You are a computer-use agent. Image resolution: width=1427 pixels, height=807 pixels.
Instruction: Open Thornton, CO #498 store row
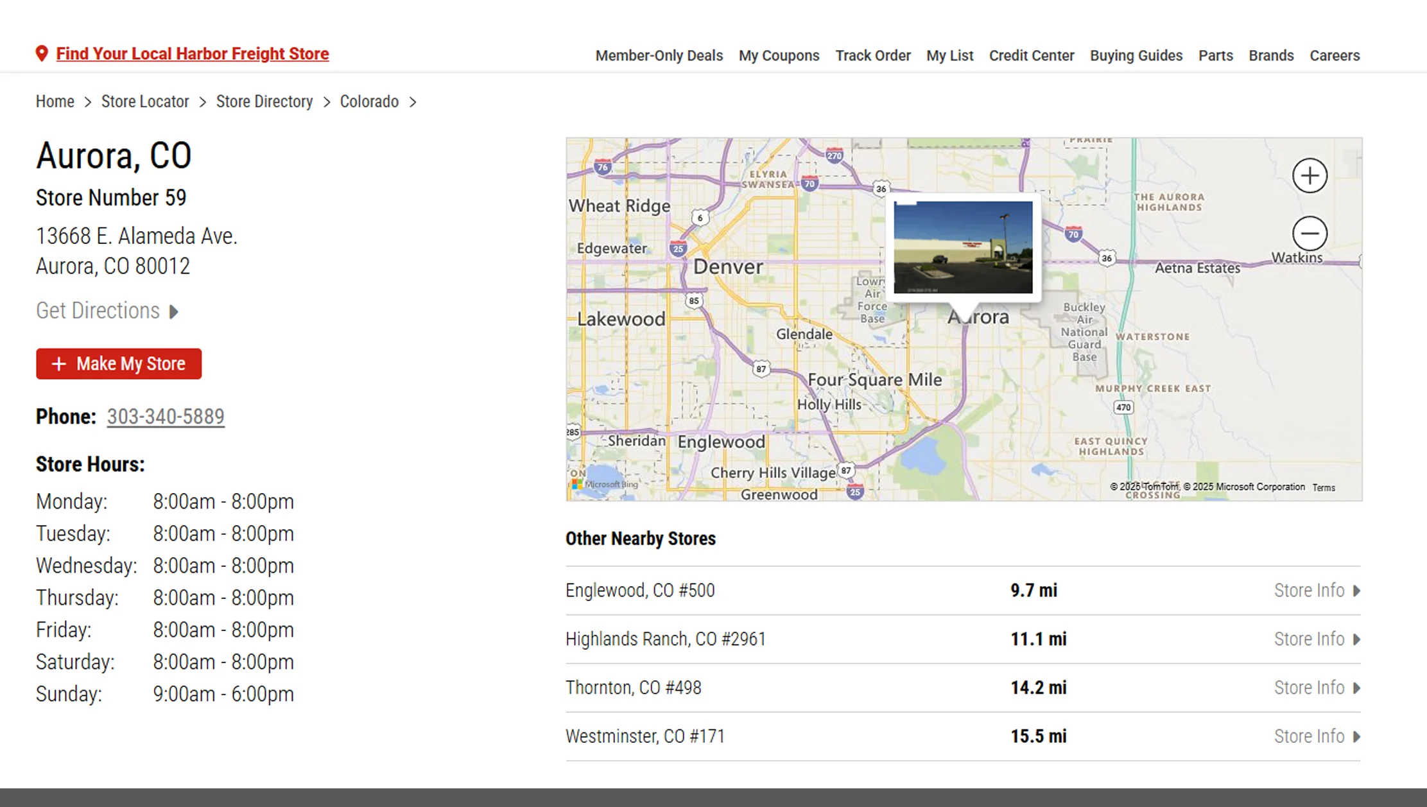(x=963, y=688)
